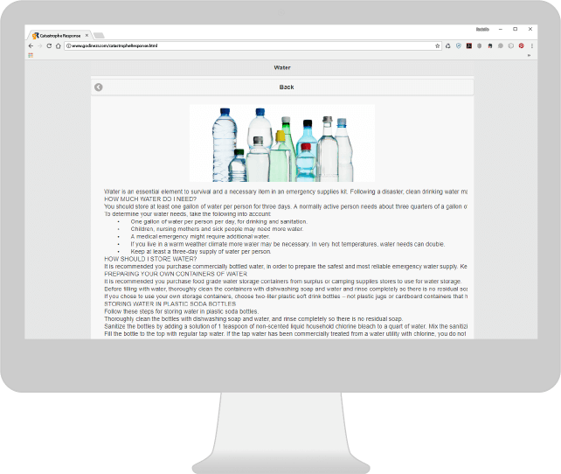Viewport: 561px width, 474px height.
Task: Click bullet 'Keep at least a three-day supply'
Action: 201,252
